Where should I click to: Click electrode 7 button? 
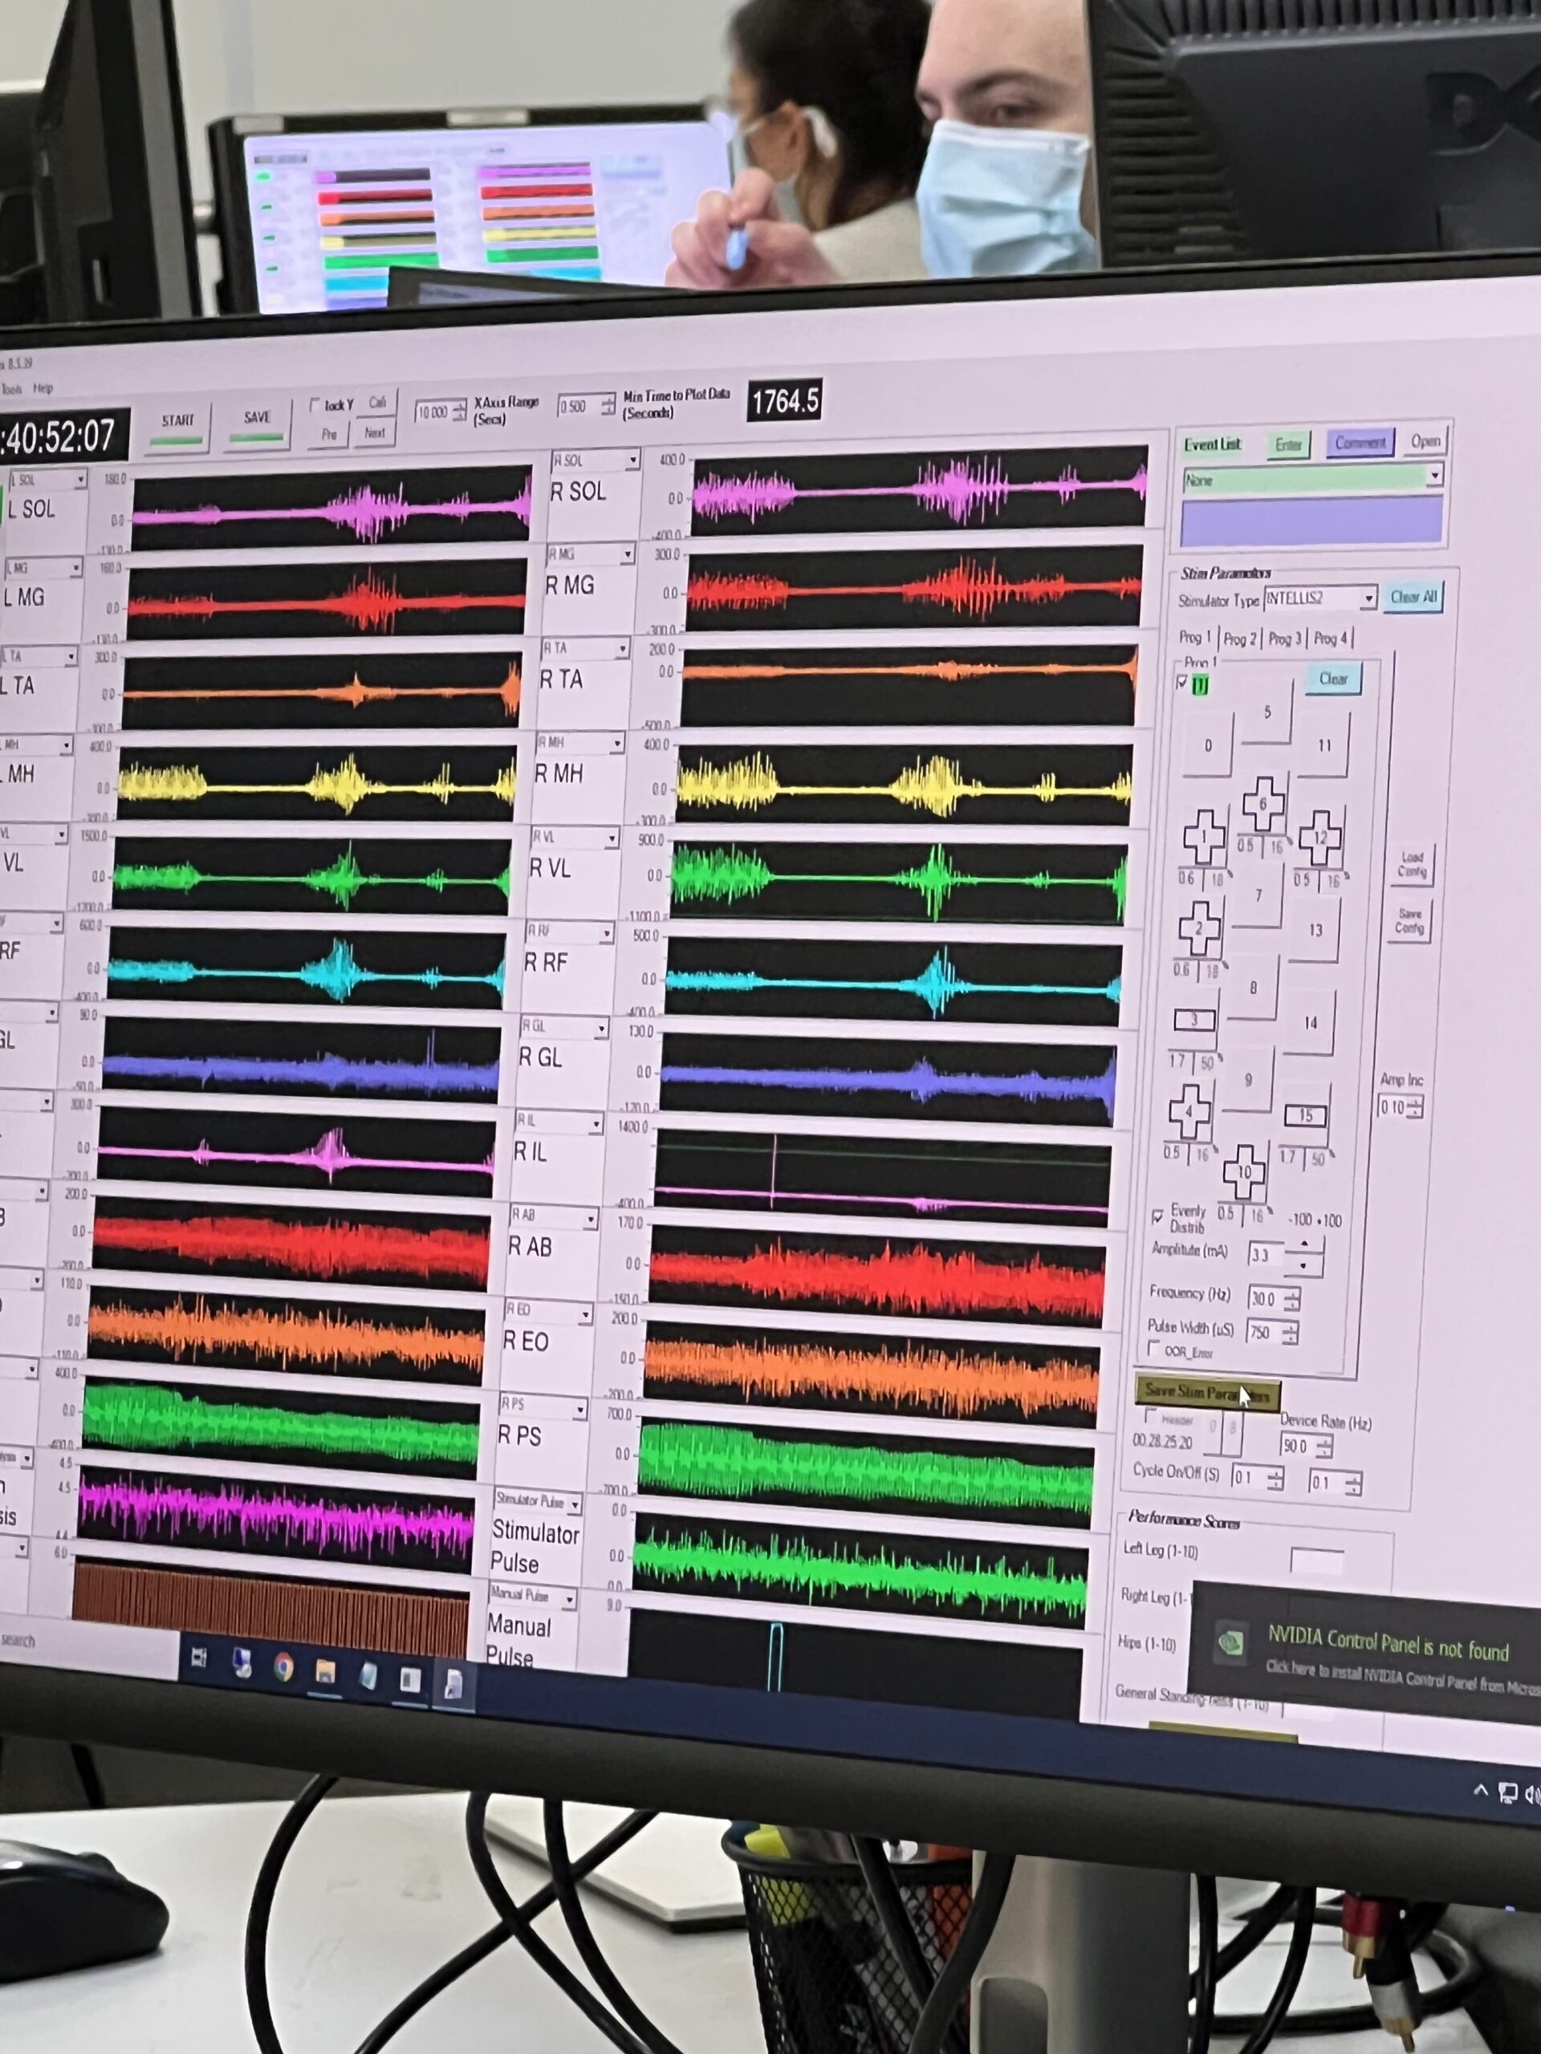coord(1258,896)
